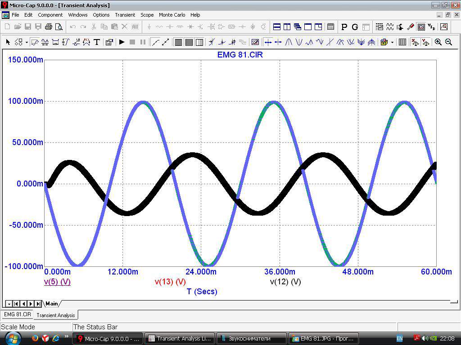Select the v(5) (V) waveform label
The height and width of the screenshot is (345, 461).
(x=57, y=282)
